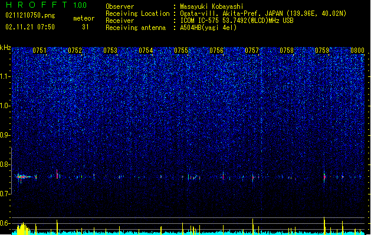Click the long meteor echo just before 0751
This screenshot has height=235, width=371.
[x=23, y=177]
